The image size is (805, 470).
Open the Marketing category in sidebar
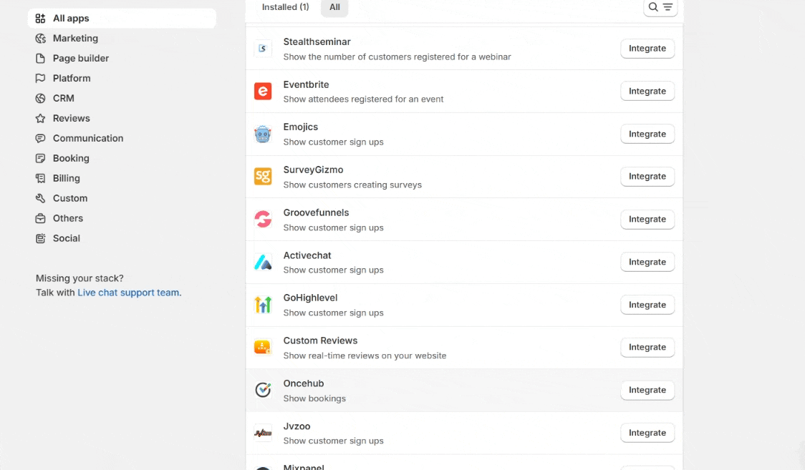(75, 39)
